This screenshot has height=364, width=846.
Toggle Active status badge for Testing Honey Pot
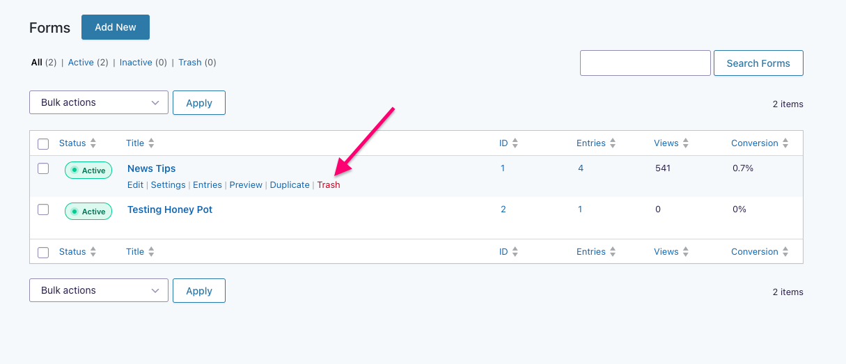pos(88,212)
